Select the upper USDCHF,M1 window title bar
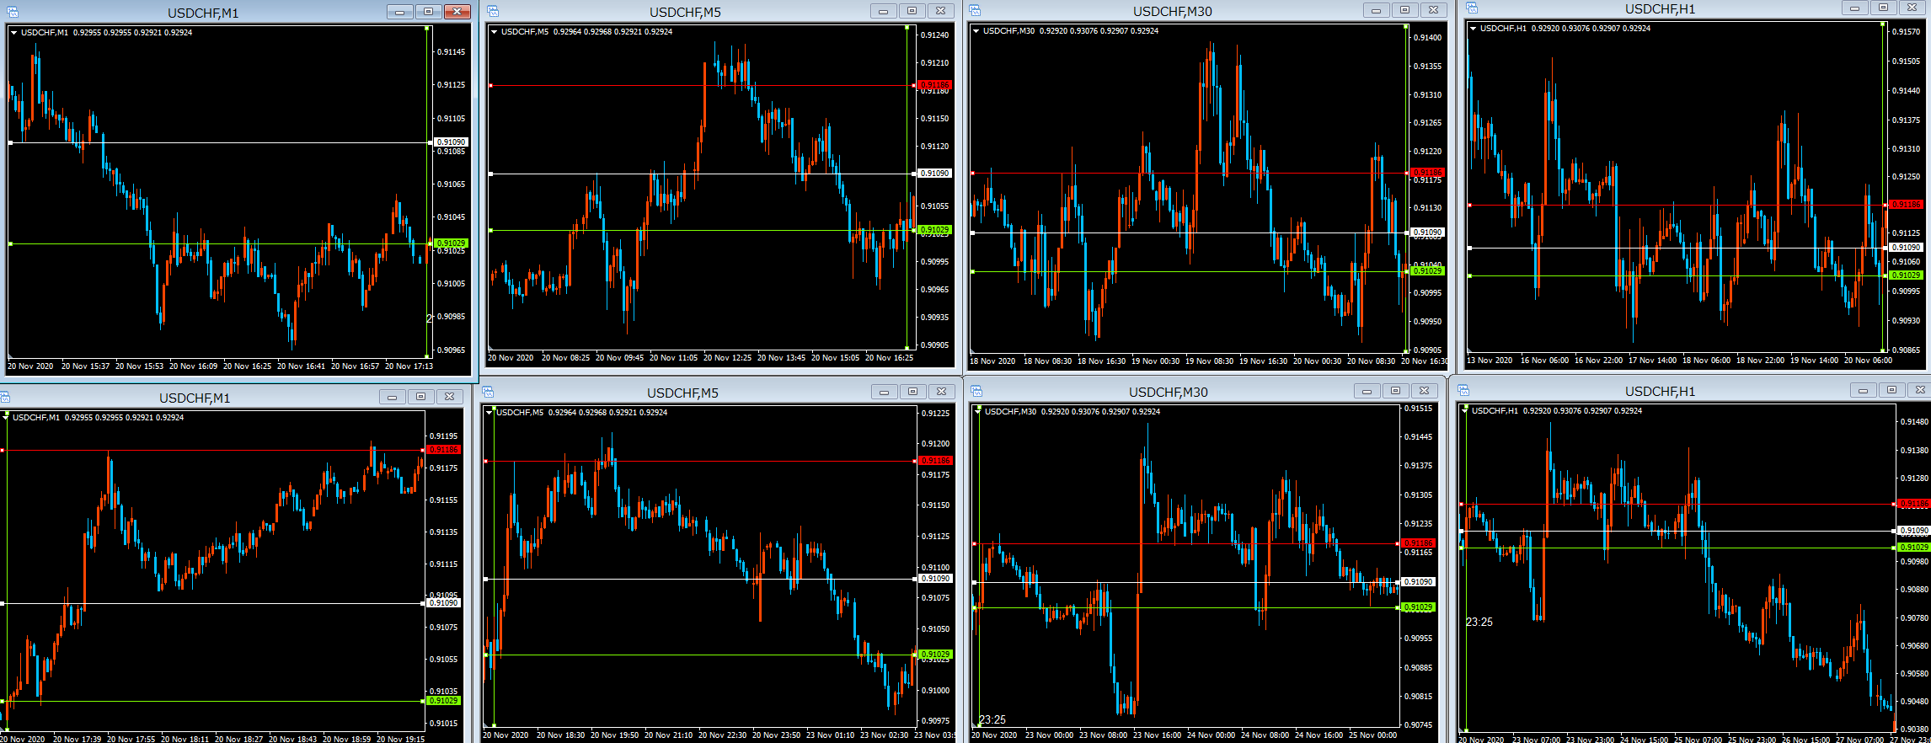Image resolution: width=1931 pixels, height=743 pixels. point(202,13)
